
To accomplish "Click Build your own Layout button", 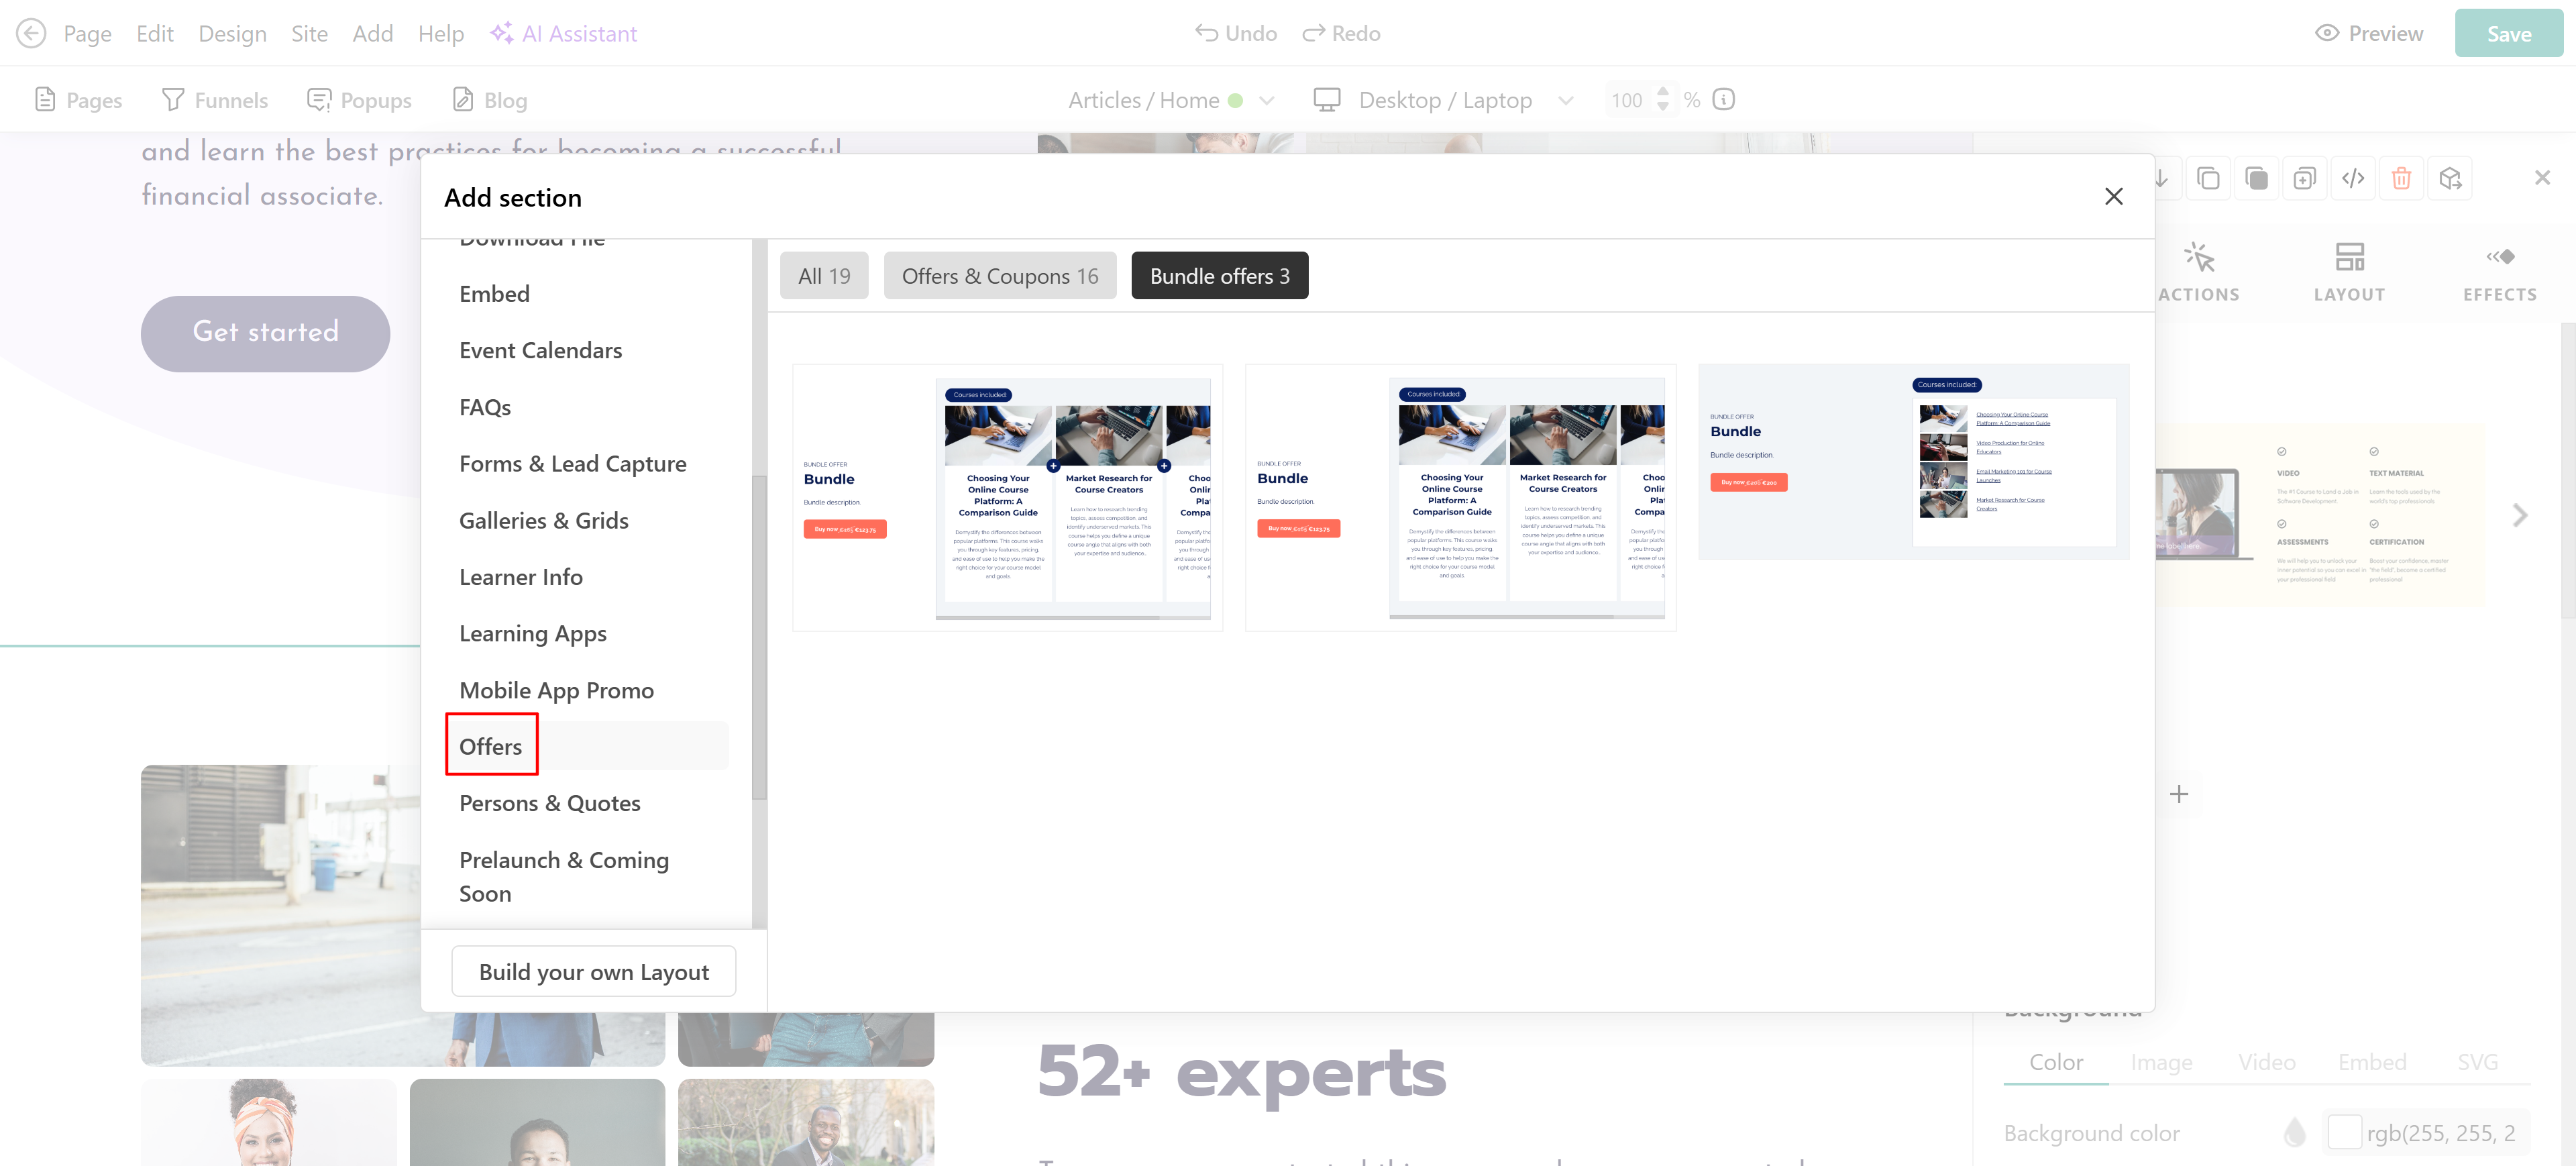I will coord(593,972).
